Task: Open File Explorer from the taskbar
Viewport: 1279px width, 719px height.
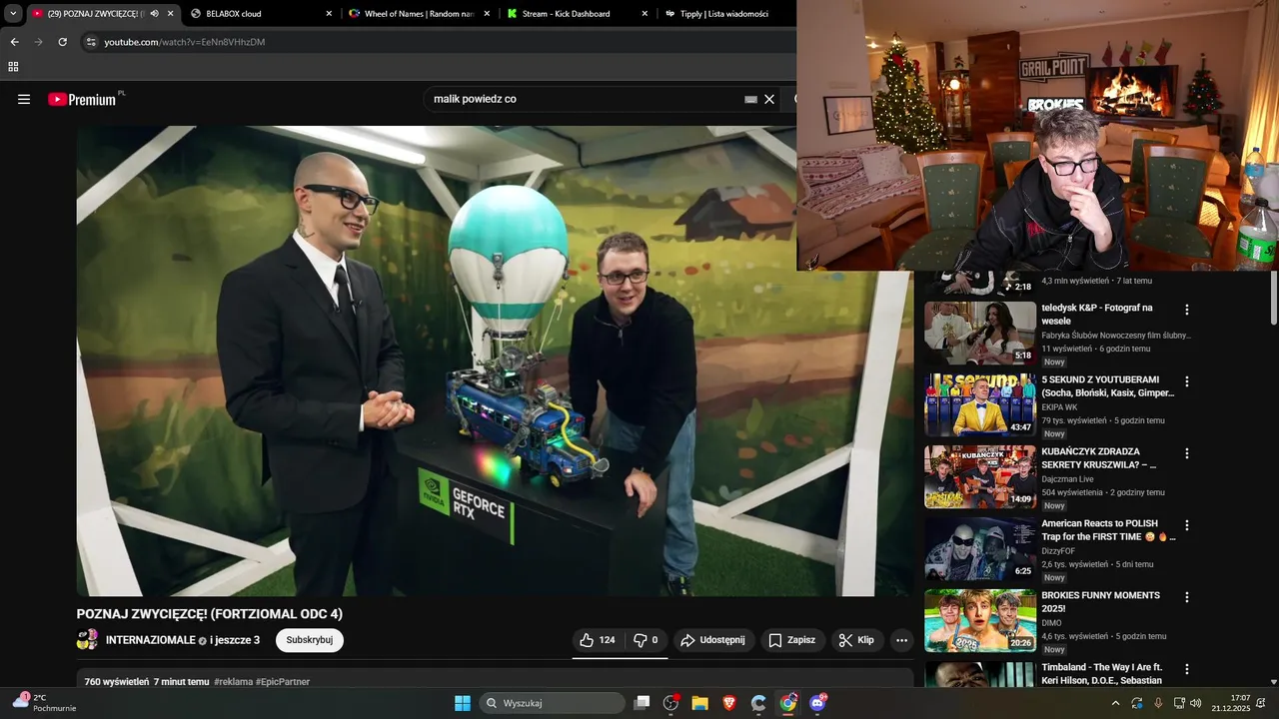Action: click(x=699, y=703)
